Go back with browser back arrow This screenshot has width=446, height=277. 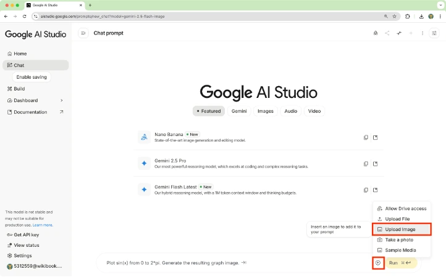pos(6,17)
